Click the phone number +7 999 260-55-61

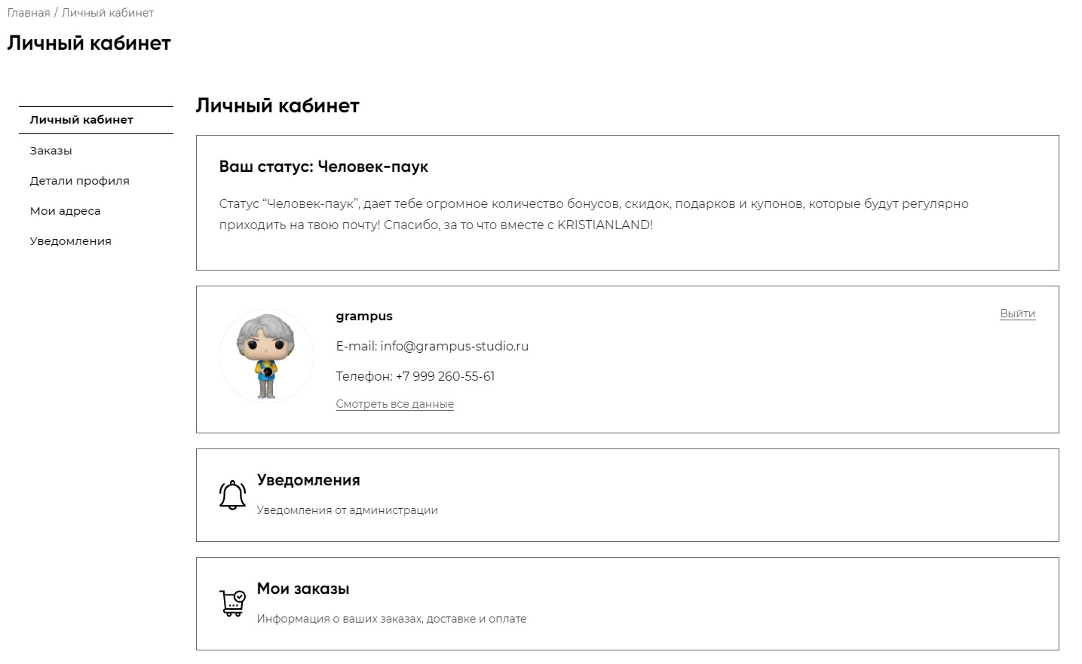click(445, 376)
